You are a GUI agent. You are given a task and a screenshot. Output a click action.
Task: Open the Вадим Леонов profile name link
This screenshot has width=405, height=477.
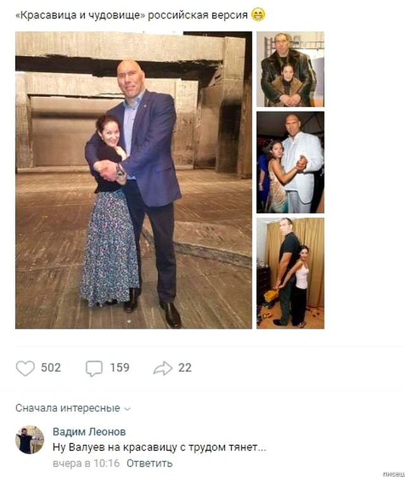[89, 431]
